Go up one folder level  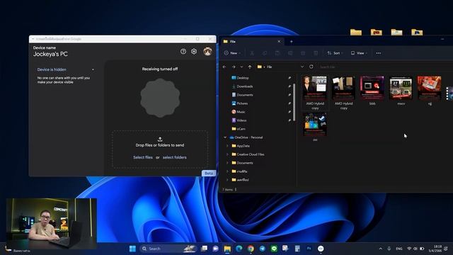(250, 67)
